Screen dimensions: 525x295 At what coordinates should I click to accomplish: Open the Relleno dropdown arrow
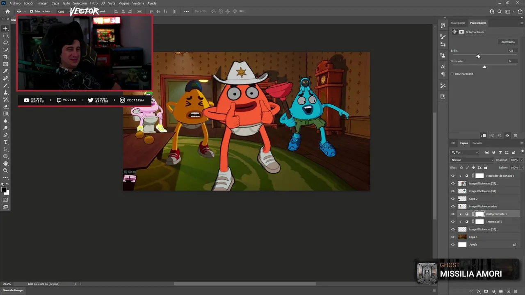click(x=521, y=168)
